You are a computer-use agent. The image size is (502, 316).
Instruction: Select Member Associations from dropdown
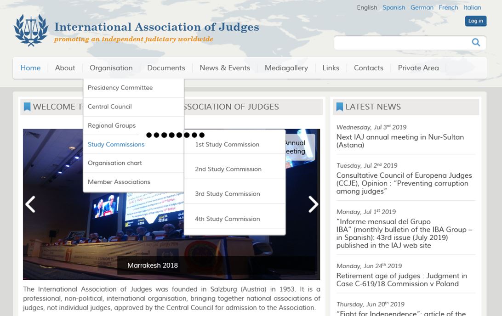pos(133,182)
